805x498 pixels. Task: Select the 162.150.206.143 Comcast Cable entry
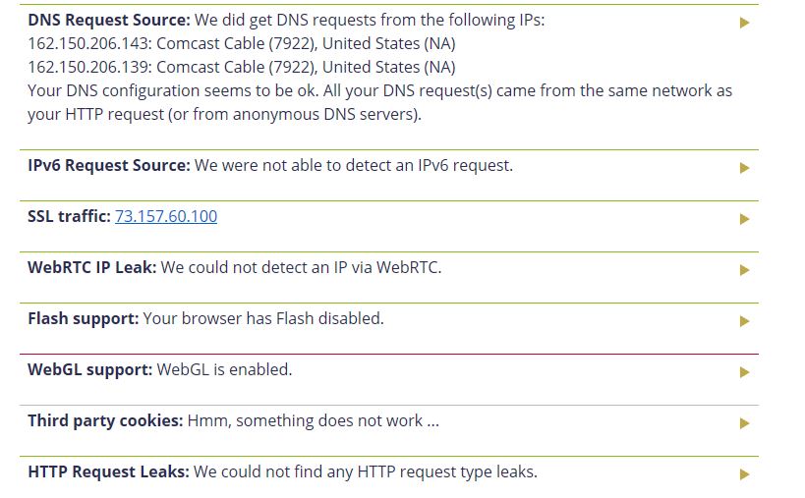[242, 43]
